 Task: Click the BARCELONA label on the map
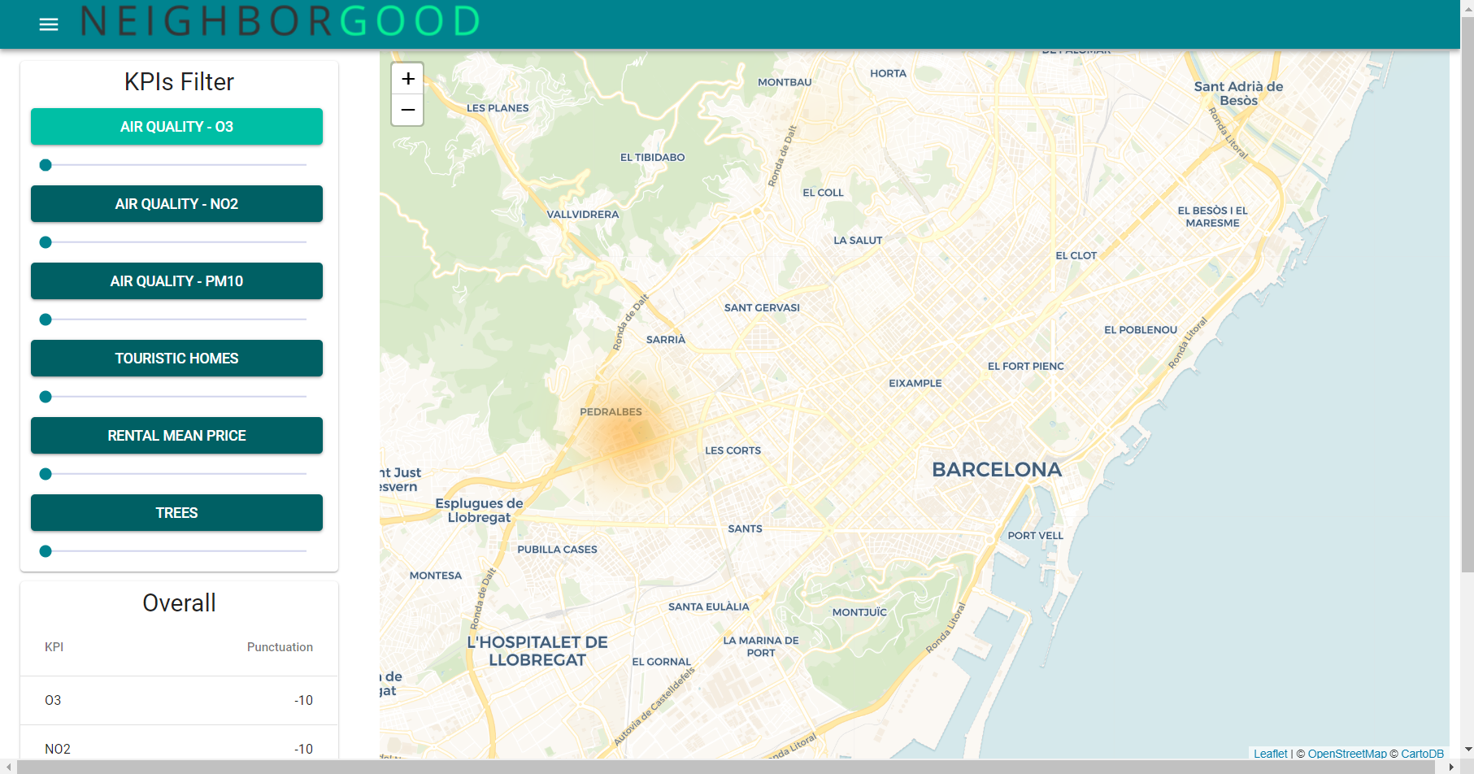tap(997, 470)
